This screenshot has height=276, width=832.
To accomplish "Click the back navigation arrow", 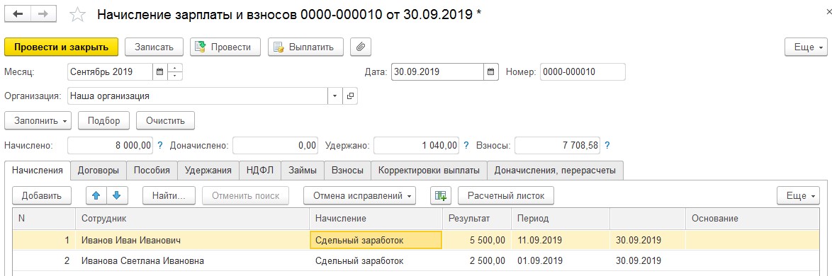I will [18, 14].
